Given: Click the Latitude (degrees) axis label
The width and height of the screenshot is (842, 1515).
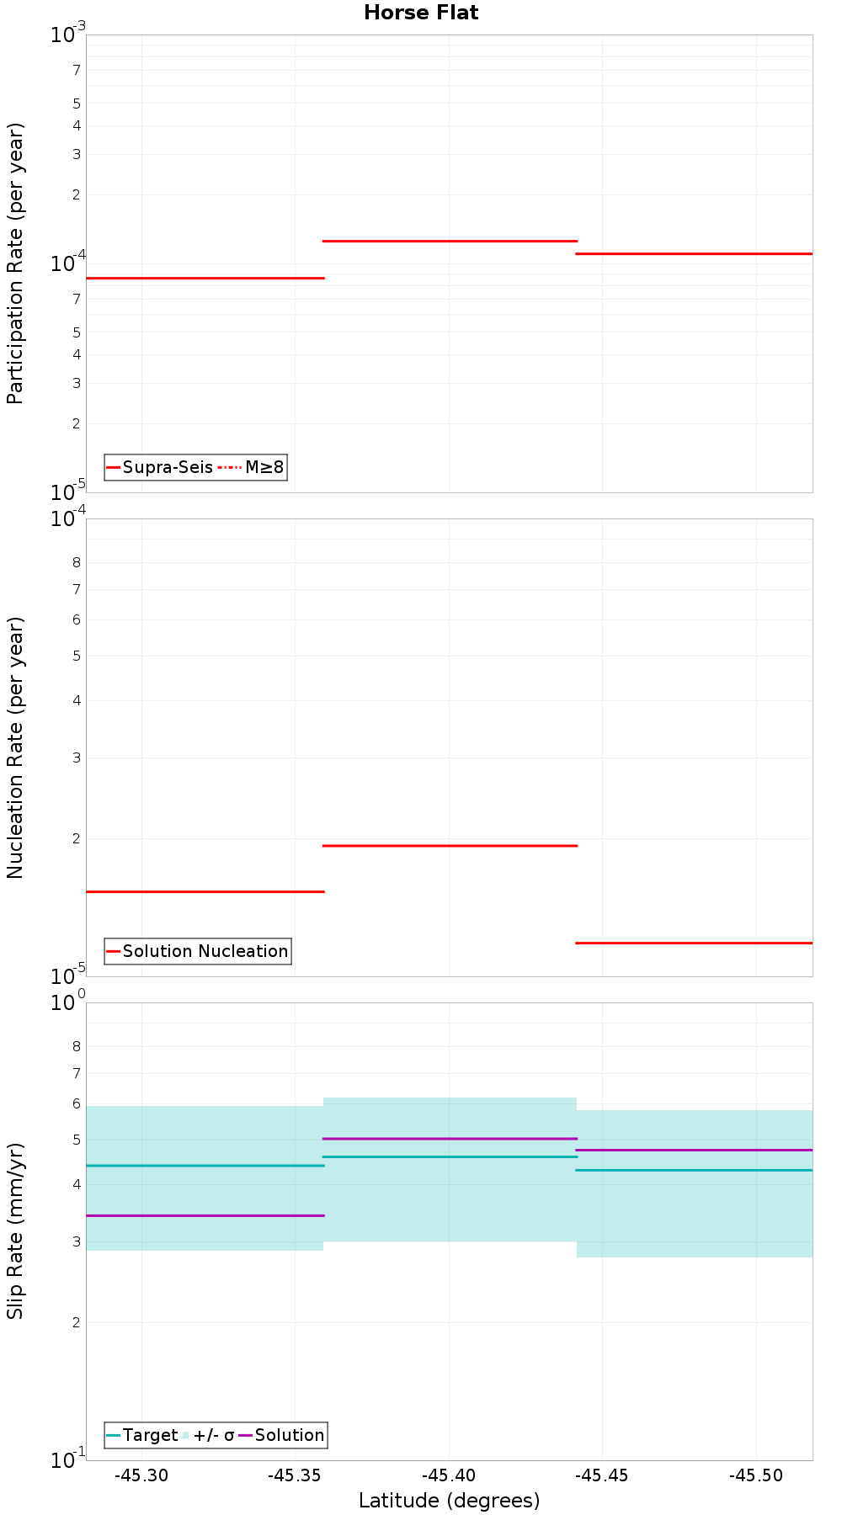Looking at the screenshot, I should click(449, 1500).
